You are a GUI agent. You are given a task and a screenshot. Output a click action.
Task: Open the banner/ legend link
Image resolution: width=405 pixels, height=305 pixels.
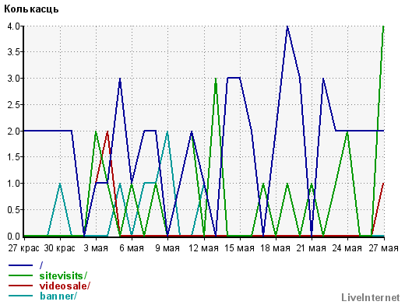tap(58, 296)
